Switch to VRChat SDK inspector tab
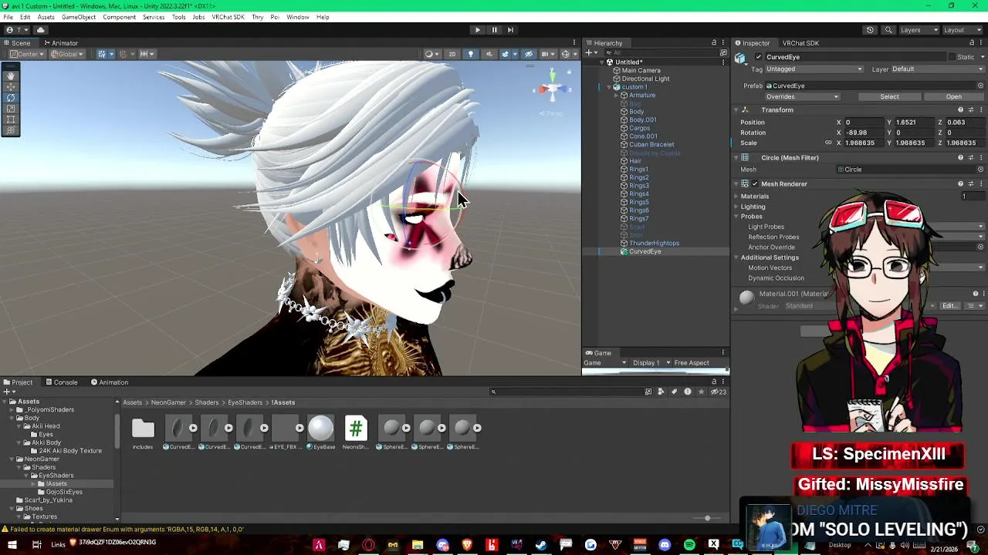The height and width of the screenshot is (555, 988). (x=800, y=43)
